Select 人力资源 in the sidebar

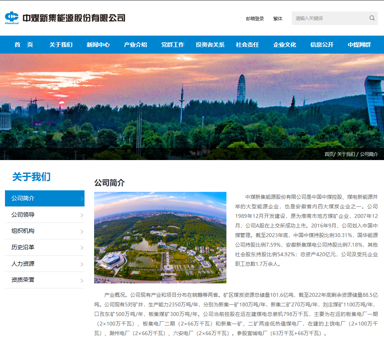point(45,264)
